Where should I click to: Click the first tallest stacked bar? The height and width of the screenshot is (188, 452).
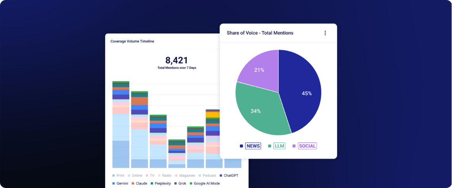[121, 124]
